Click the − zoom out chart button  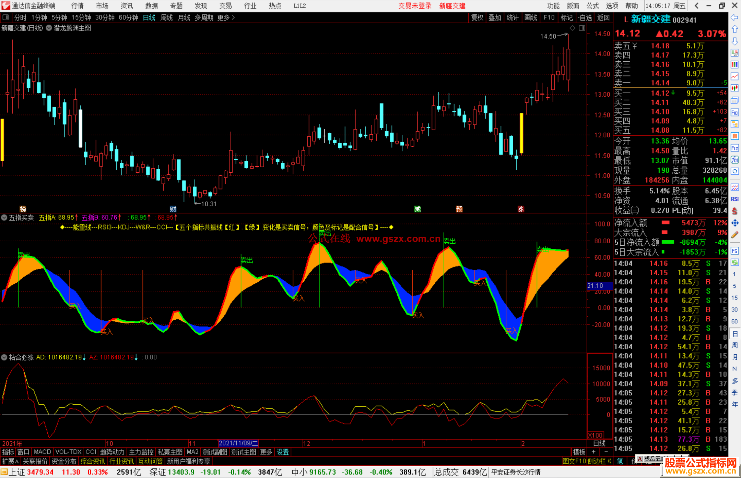pyautogui.click(x=606, y=452)
